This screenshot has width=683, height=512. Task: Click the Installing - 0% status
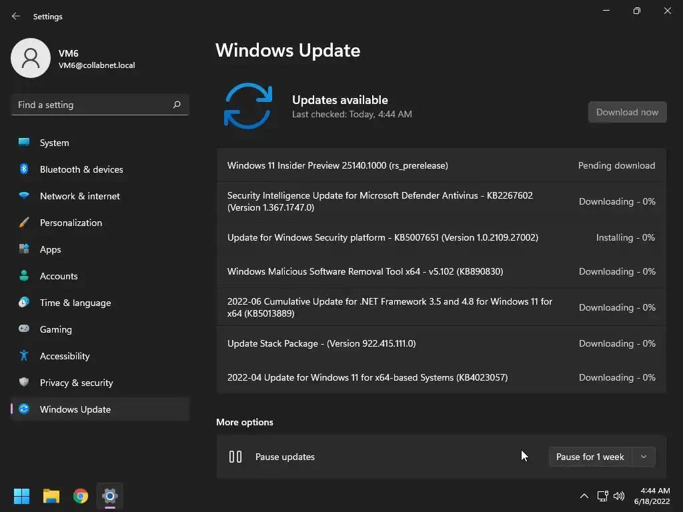point(626,238)
